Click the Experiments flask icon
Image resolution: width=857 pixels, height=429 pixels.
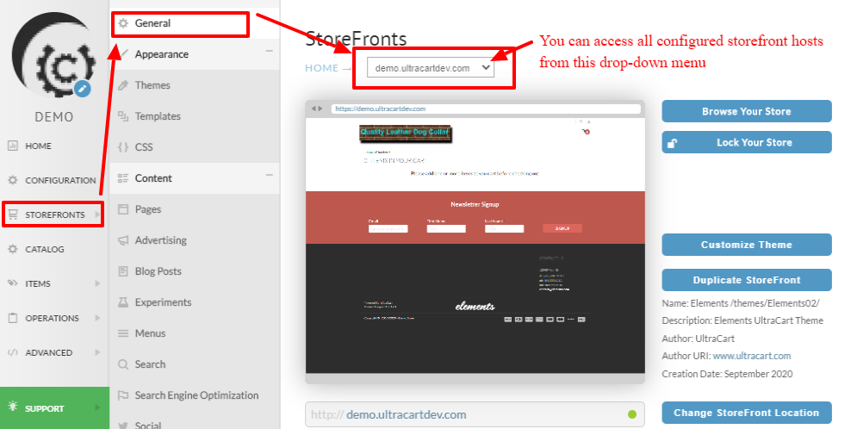tap(123, 302)
